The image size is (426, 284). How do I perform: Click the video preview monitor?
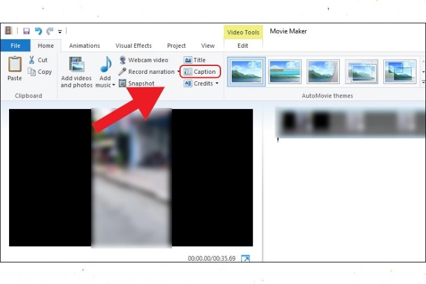pos(131,178)
